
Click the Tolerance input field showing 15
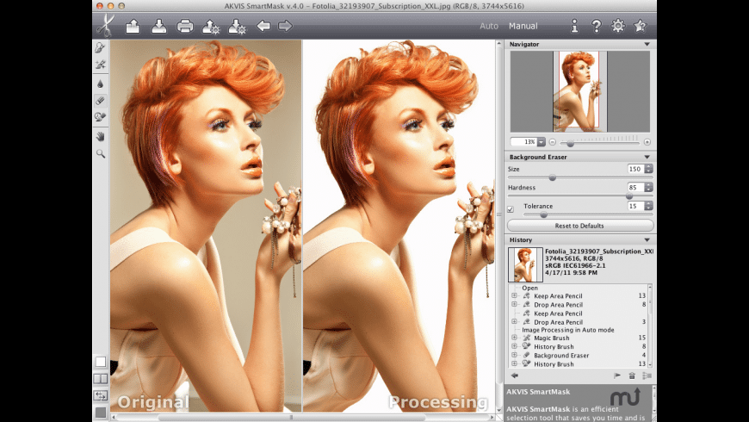(636, 206)
